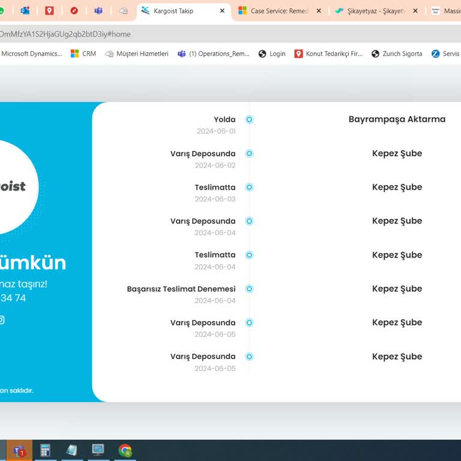Open the Zurich Sigorta bookmark
The height and width of the screenshot is (461, 461).
(397, 54)
